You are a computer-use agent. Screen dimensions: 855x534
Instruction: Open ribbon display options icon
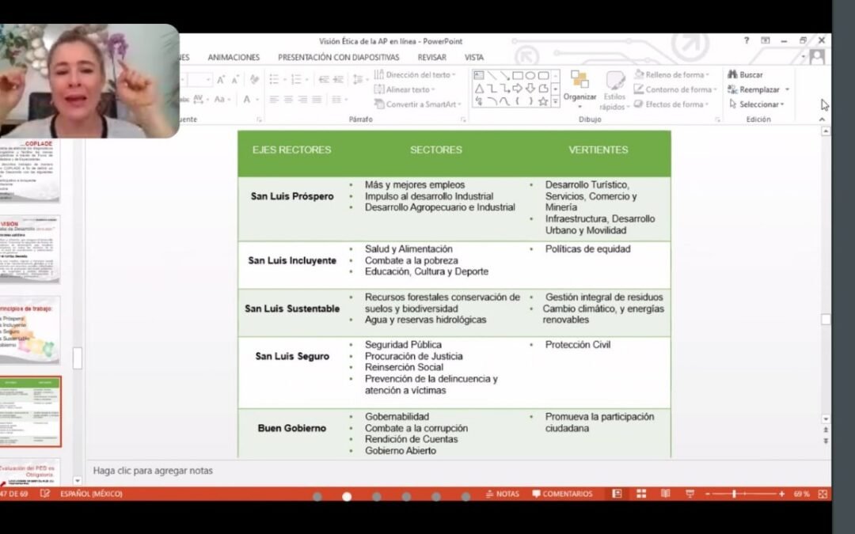pyautogui.click(x=766, y=40)
